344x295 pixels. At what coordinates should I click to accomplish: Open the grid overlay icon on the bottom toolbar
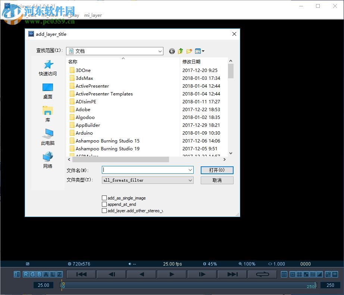click(300, 274)
